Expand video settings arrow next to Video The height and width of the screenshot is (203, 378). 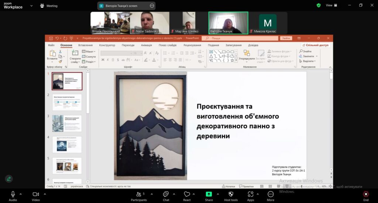coord(45,194)
